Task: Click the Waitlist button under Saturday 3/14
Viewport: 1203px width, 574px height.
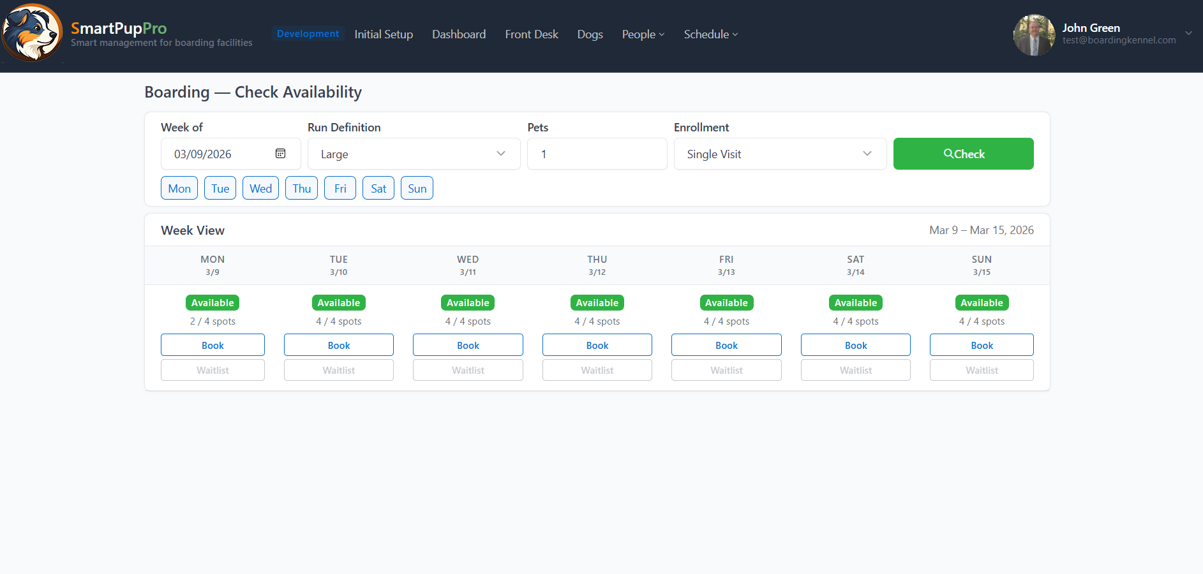Action: [855, 370]
